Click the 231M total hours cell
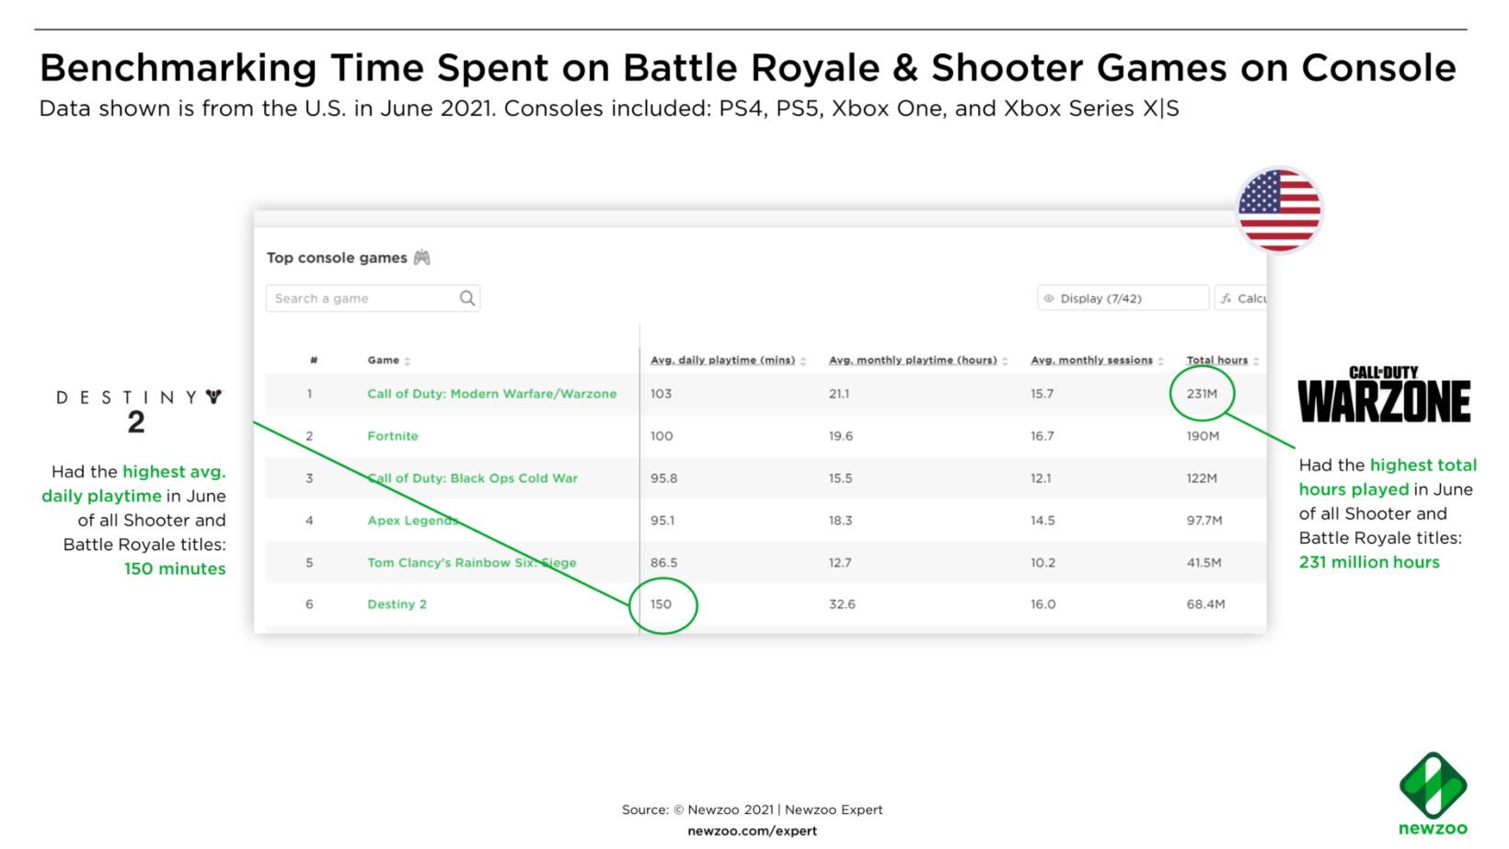This screenshot has height=849, width=1509. coord(1202,394)
